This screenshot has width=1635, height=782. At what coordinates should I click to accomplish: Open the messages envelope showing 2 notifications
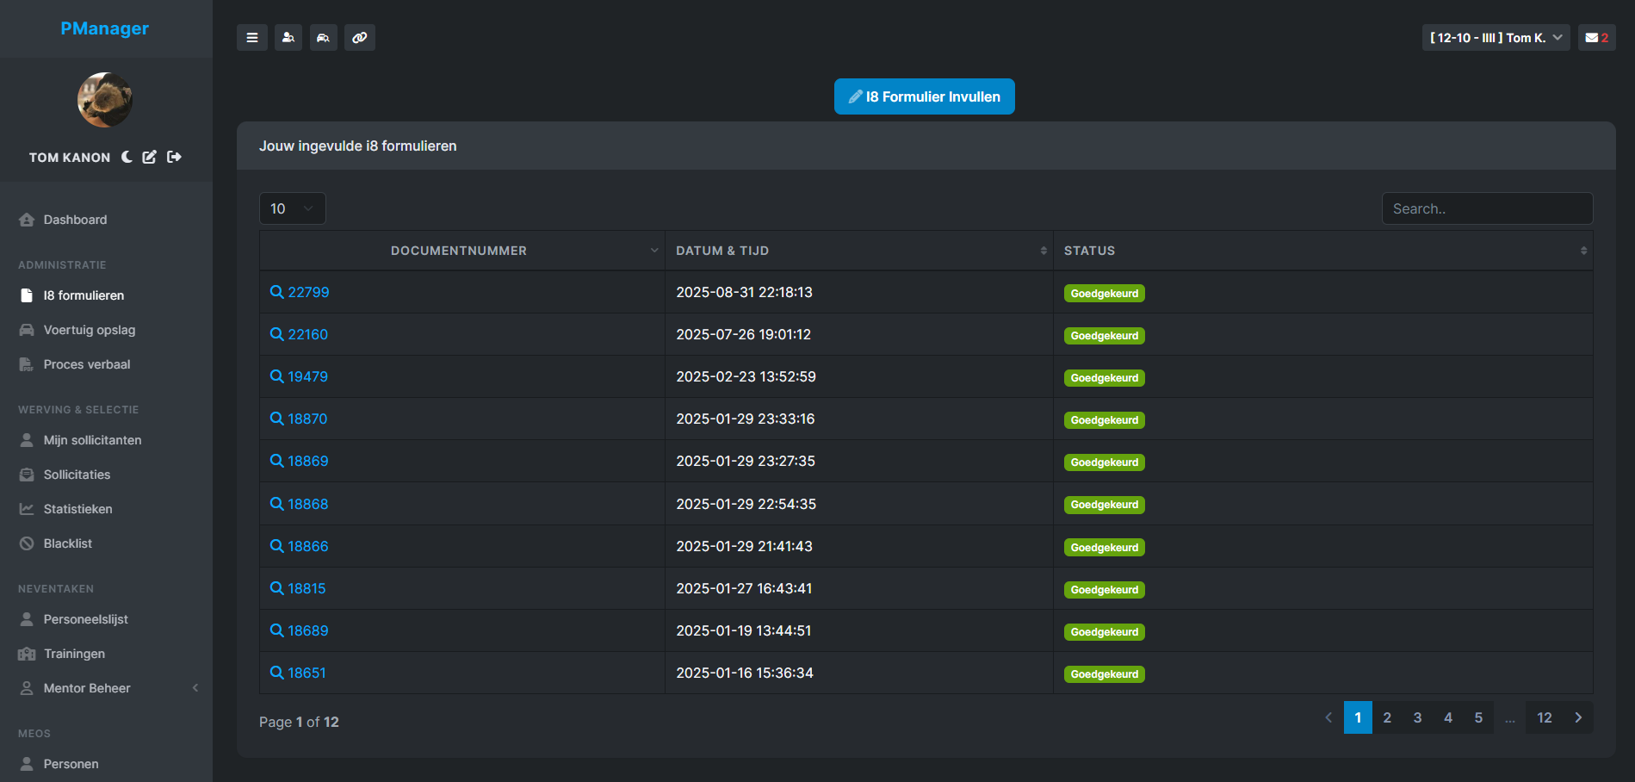pyautogui.click(x=1595, y=37)
